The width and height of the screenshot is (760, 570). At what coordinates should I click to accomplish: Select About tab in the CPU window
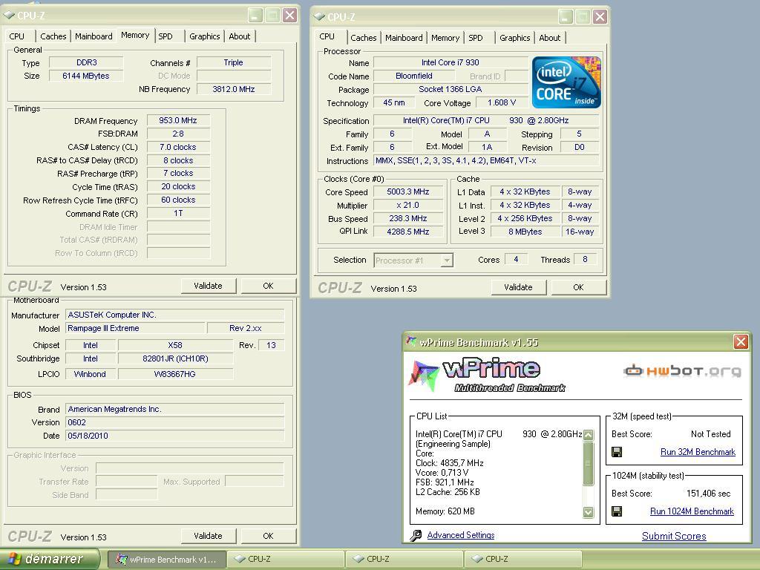[x=550, y=38]
